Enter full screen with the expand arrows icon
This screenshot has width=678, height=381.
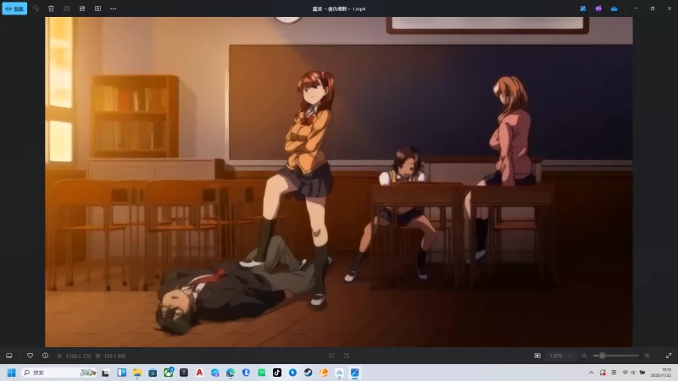[669, 356]
